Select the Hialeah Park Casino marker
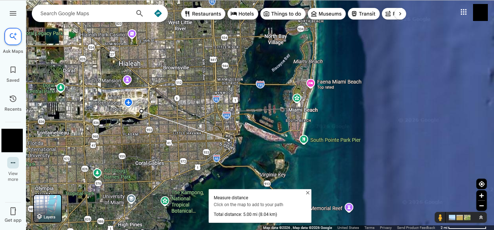Viewport: 494px width, 230px height. 132,34
